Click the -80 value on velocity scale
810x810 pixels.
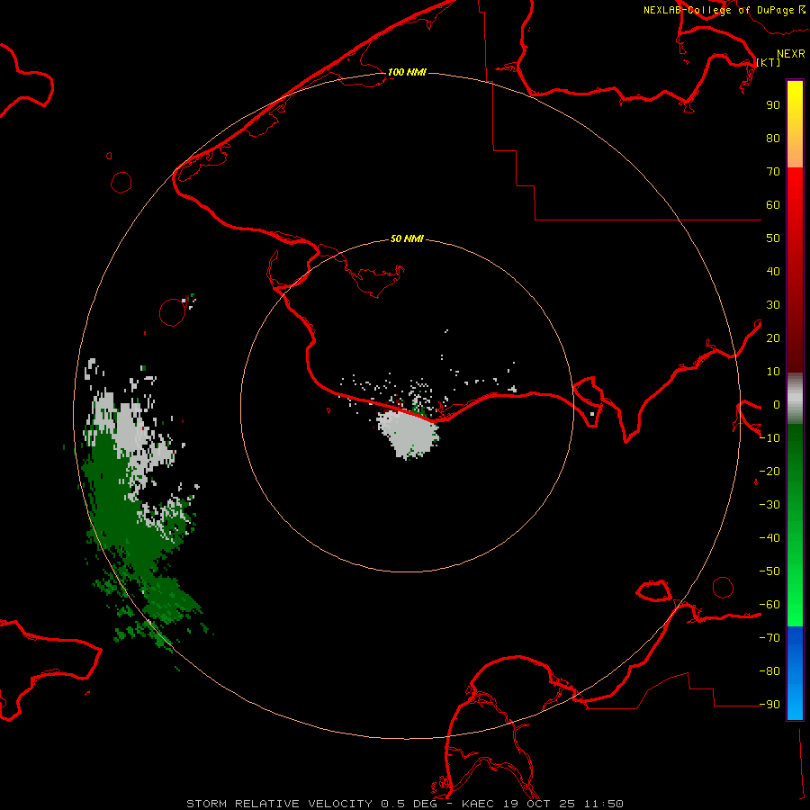pos(769,671)
